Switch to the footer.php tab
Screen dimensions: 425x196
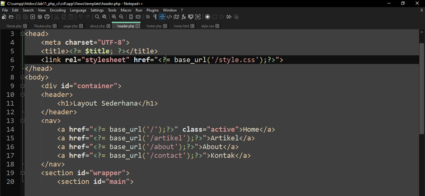coord(154,26)
